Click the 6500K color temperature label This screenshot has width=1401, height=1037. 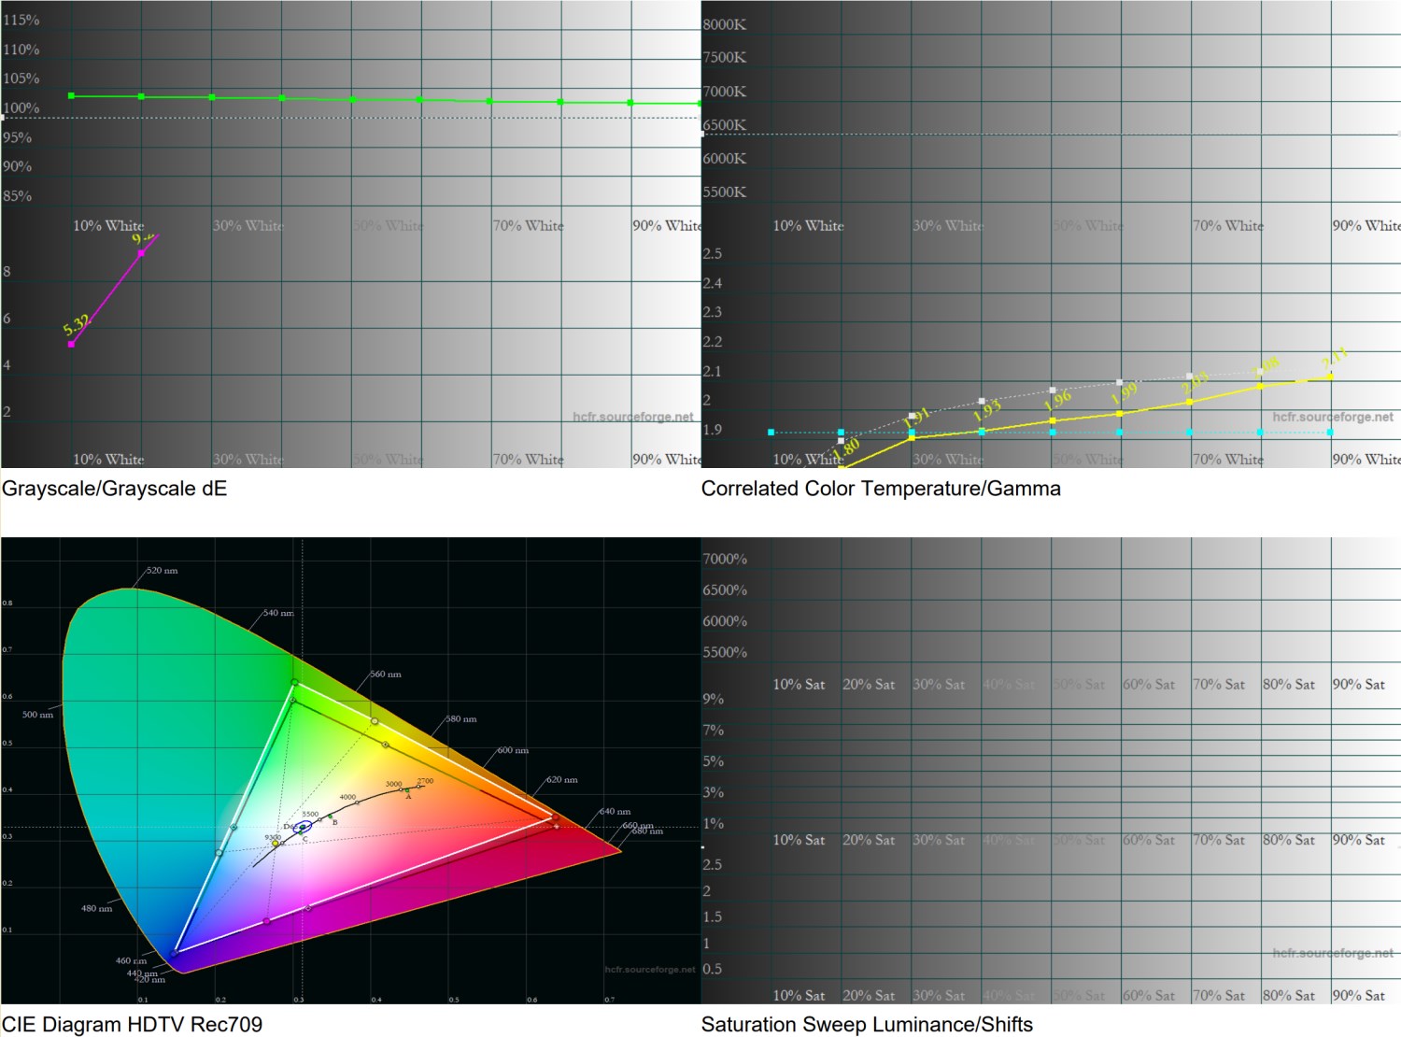pos(725,124)
